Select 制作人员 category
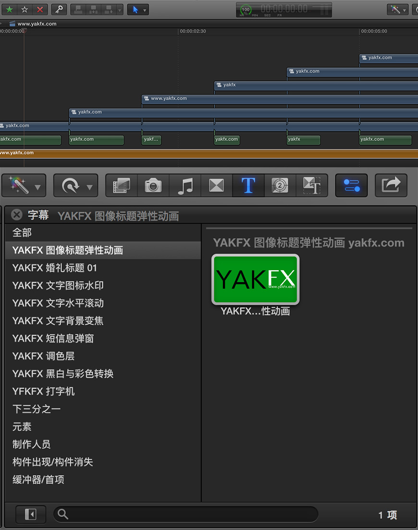Viewport: 418px width, 530px height. point(103,444)
